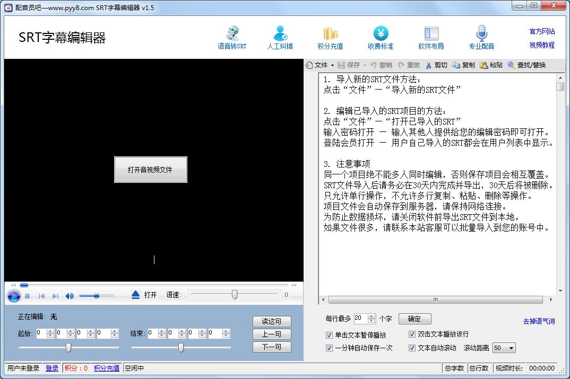Viewport: 570px width, 379px height.
Task: Toggle 双击文本播放该行 checkbox
Action: coord(412,334)
